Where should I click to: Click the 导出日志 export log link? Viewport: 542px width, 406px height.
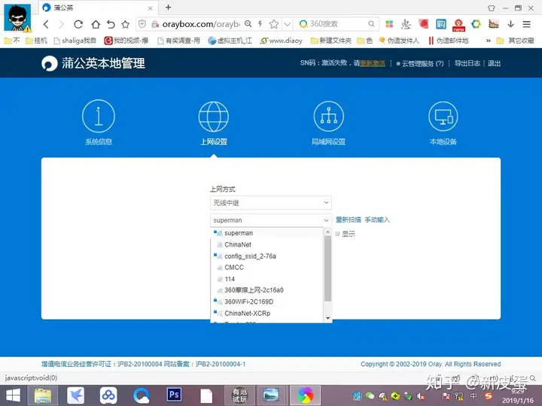pos(467,63)
